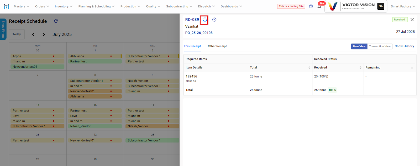The height and width of the screenshot is (166, 420).
Task: Click the app logo icon
Action: point(7,6)
